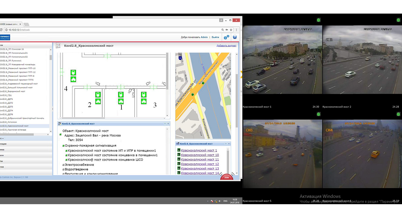The image size is (402, 218).
Task: Select the Краснохолмский мост 1 camera feed
Action: 282,60
